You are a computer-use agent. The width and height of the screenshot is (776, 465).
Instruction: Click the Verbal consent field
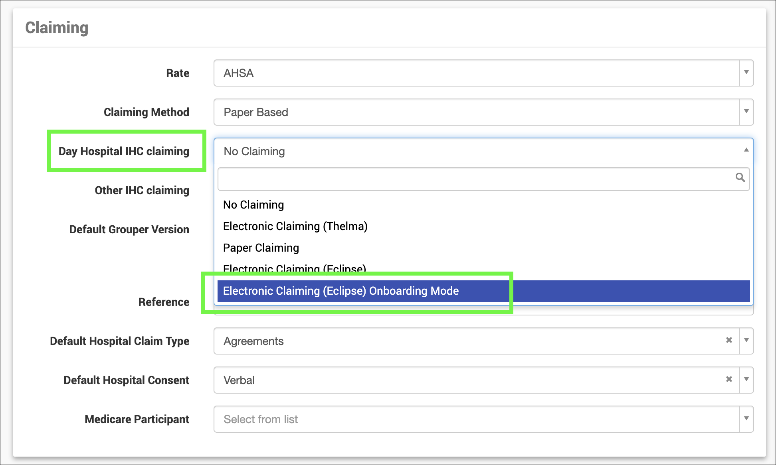[x=467, y=380]
